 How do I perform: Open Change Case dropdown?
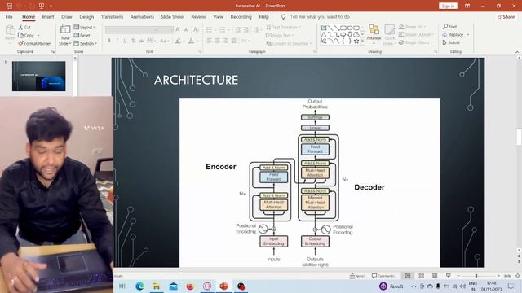click(164, 41)
